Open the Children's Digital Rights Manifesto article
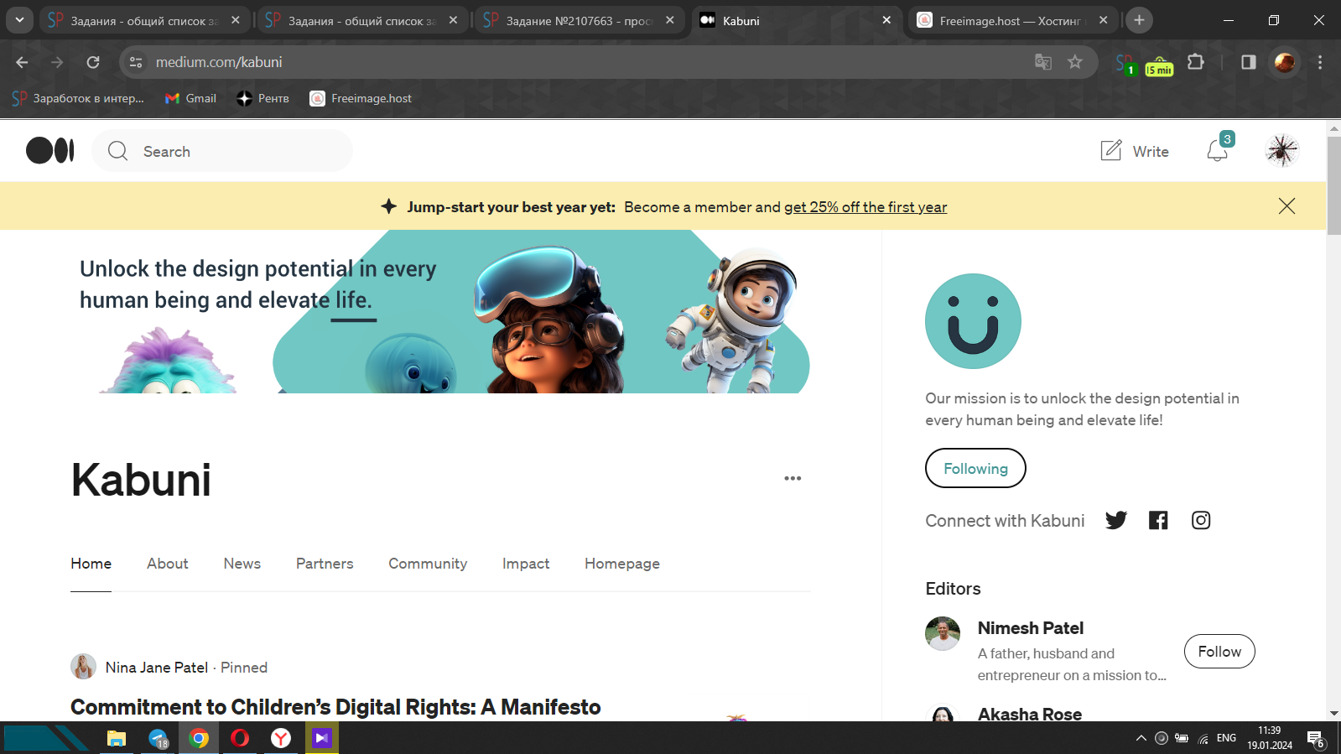The height and width of the screenshot is (754, 1341). click(x=335, y=707)
